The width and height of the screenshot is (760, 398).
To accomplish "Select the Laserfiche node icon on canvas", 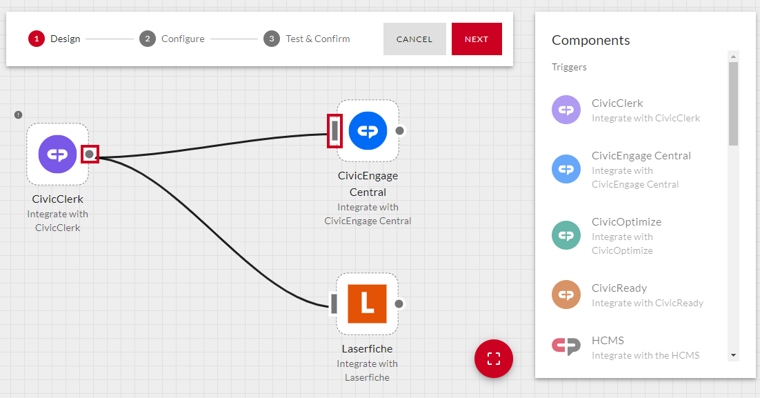I will pos(368,304).
